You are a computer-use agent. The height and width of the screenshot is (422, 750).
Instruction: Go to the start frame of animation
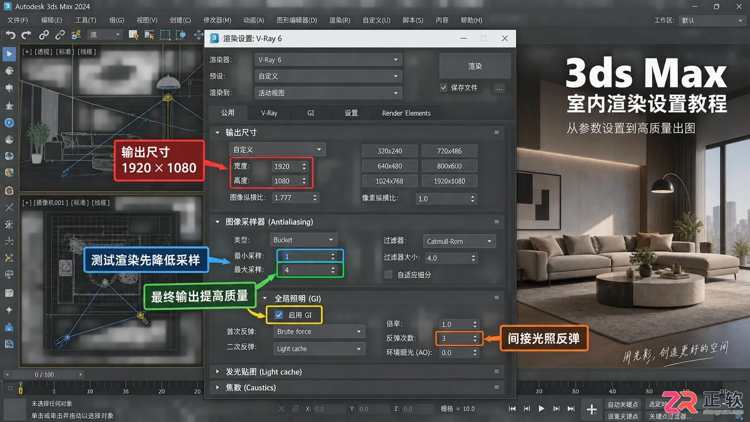(512, 409)
